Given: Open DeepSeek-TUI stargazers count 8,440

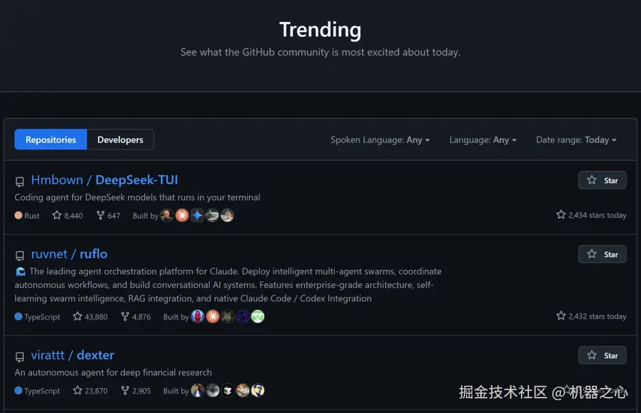Looking at the screenshot, I should click(68, 215).
